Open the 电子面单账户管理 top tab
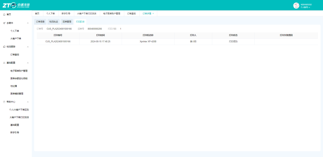 click(x=112, y=13)
